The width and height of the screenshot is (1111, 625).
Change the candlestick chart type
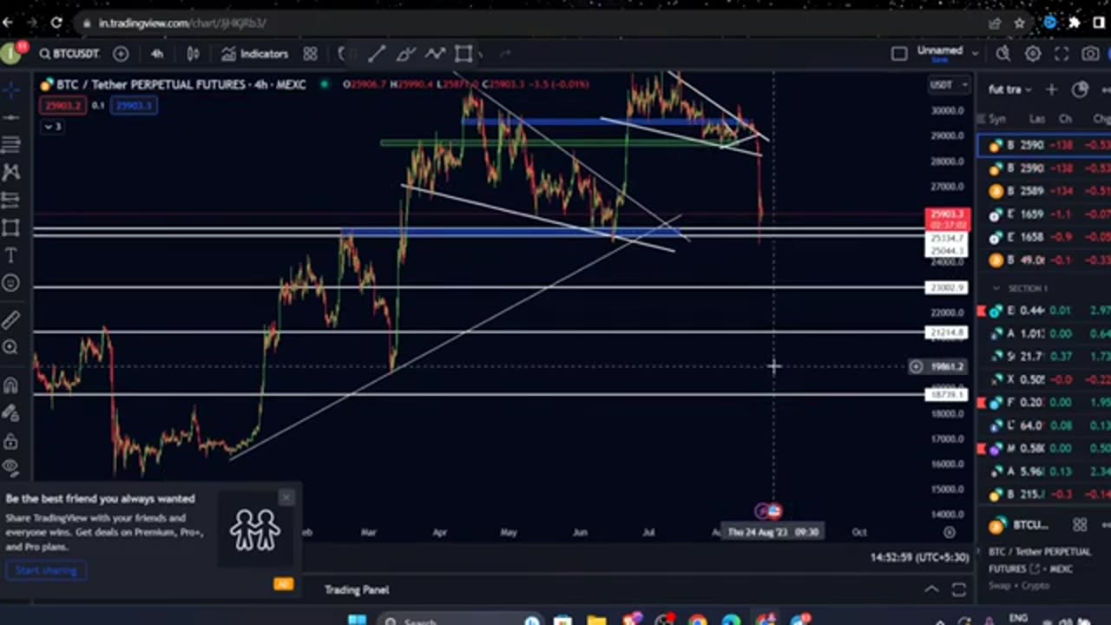[193, 54]
